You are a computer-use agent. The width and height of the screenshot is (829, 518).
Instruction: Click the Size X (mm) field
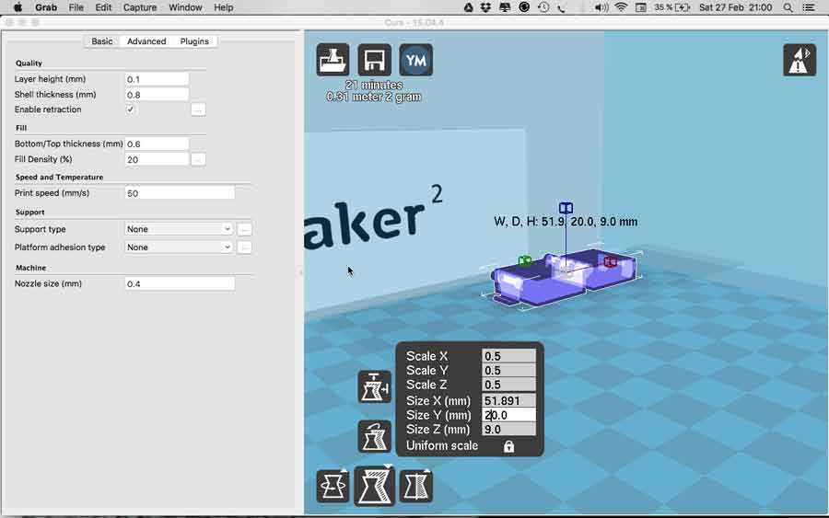click(508, 401)
